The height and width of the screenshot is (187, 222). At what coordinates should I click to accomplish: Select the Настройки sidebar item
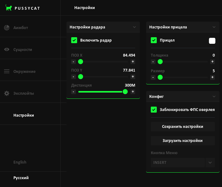pos(24,115)
